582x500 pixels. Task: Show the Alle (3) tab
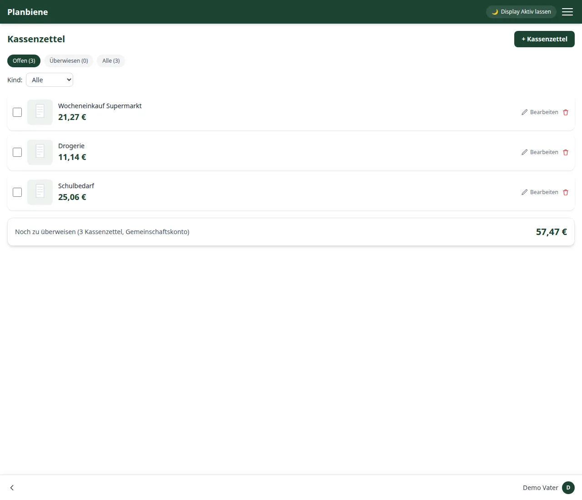111,61
